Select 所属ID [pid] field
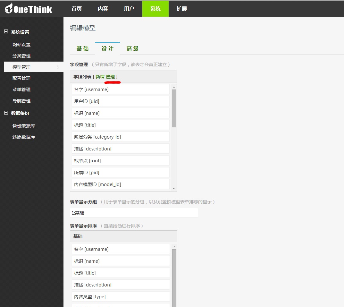Screen dimensions: 344x307 click(121, 172)
